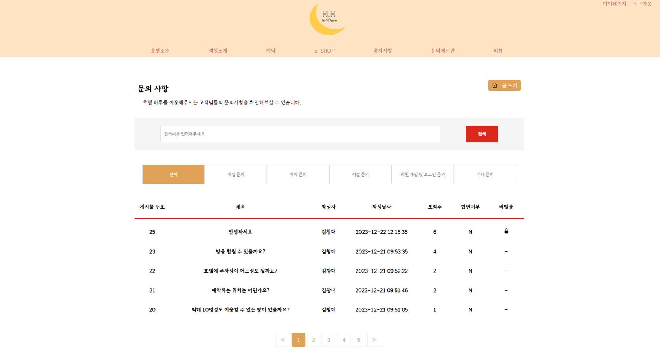Select 회원 가입 및 로그인 문의 tab
660x364 pixels.
pos(422,175)
